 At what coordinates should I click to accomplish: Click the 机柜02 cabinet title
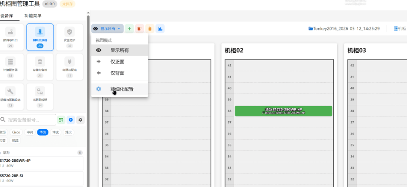coord(234,50)
